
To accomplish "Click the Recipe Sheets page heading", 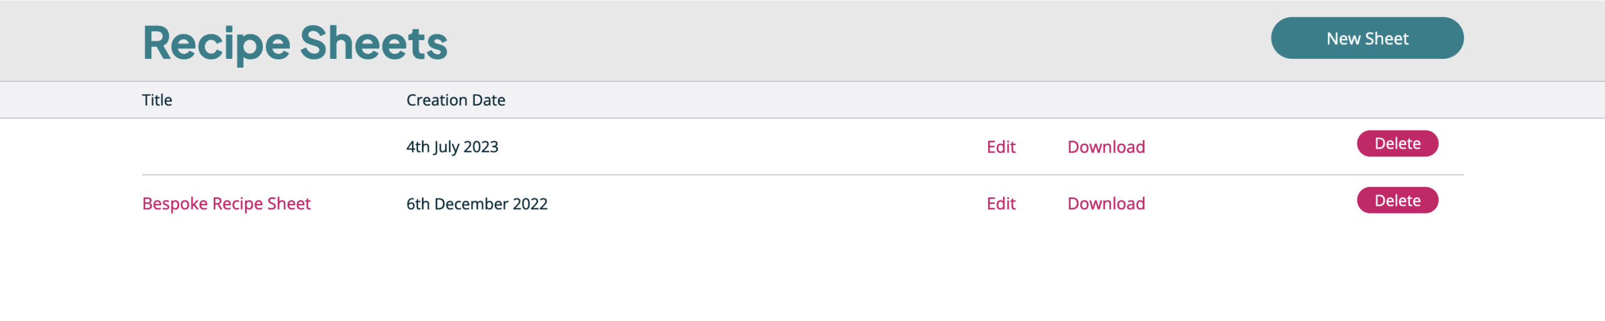I will (295, 43).
